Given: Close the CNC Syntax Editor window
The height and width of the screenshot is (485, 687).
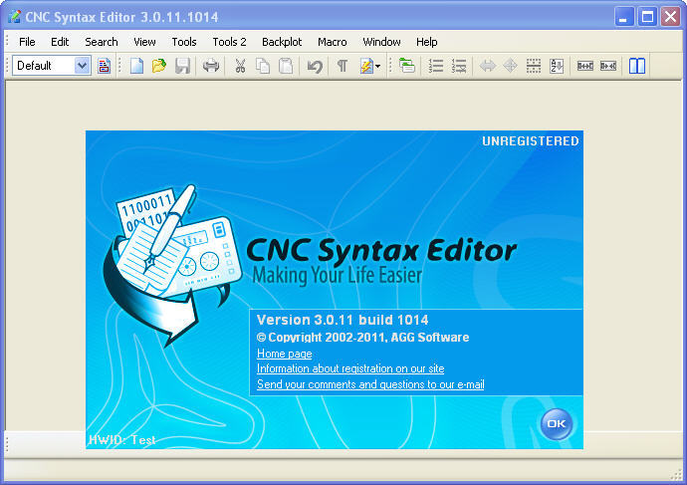Looking at the screenshot, I should (x=671, y=17).
